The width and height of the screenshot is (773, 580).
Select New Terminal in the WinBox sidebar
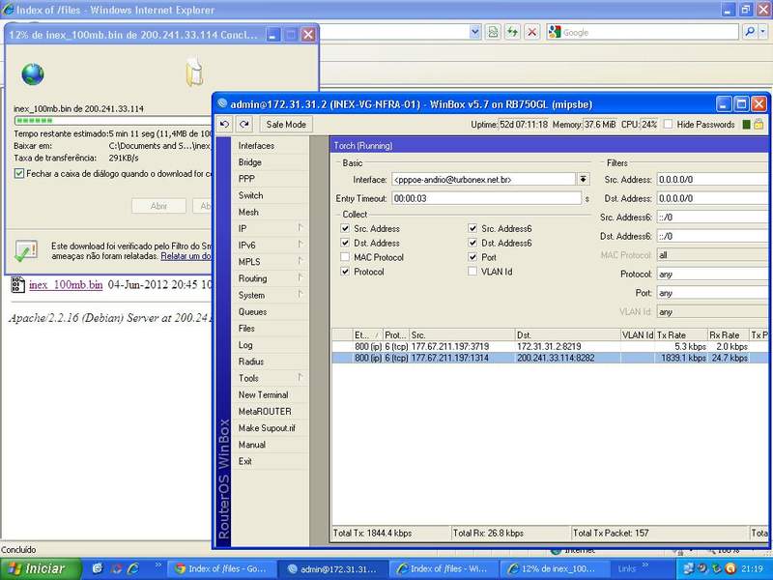(263, 394)
